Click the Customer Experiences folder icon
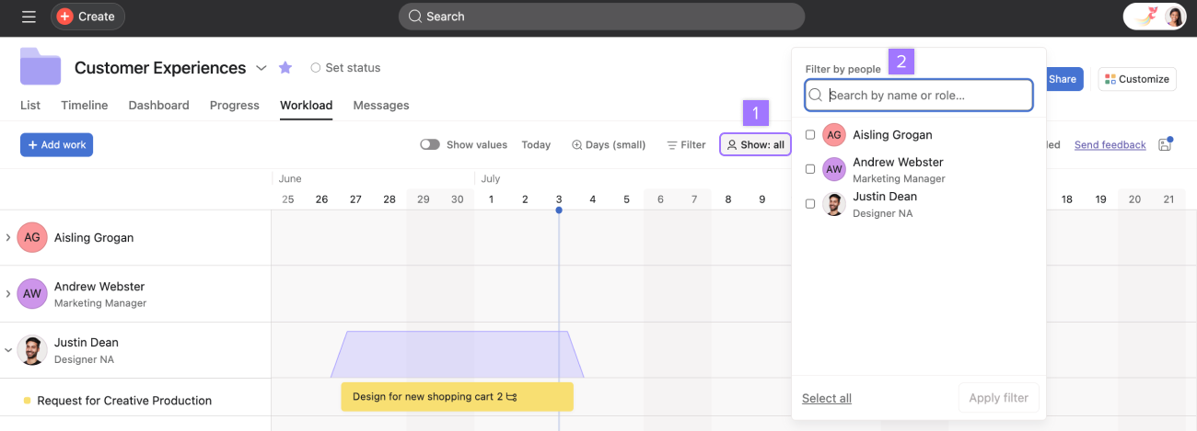The image size is (1197, 431). pos(41,66)
